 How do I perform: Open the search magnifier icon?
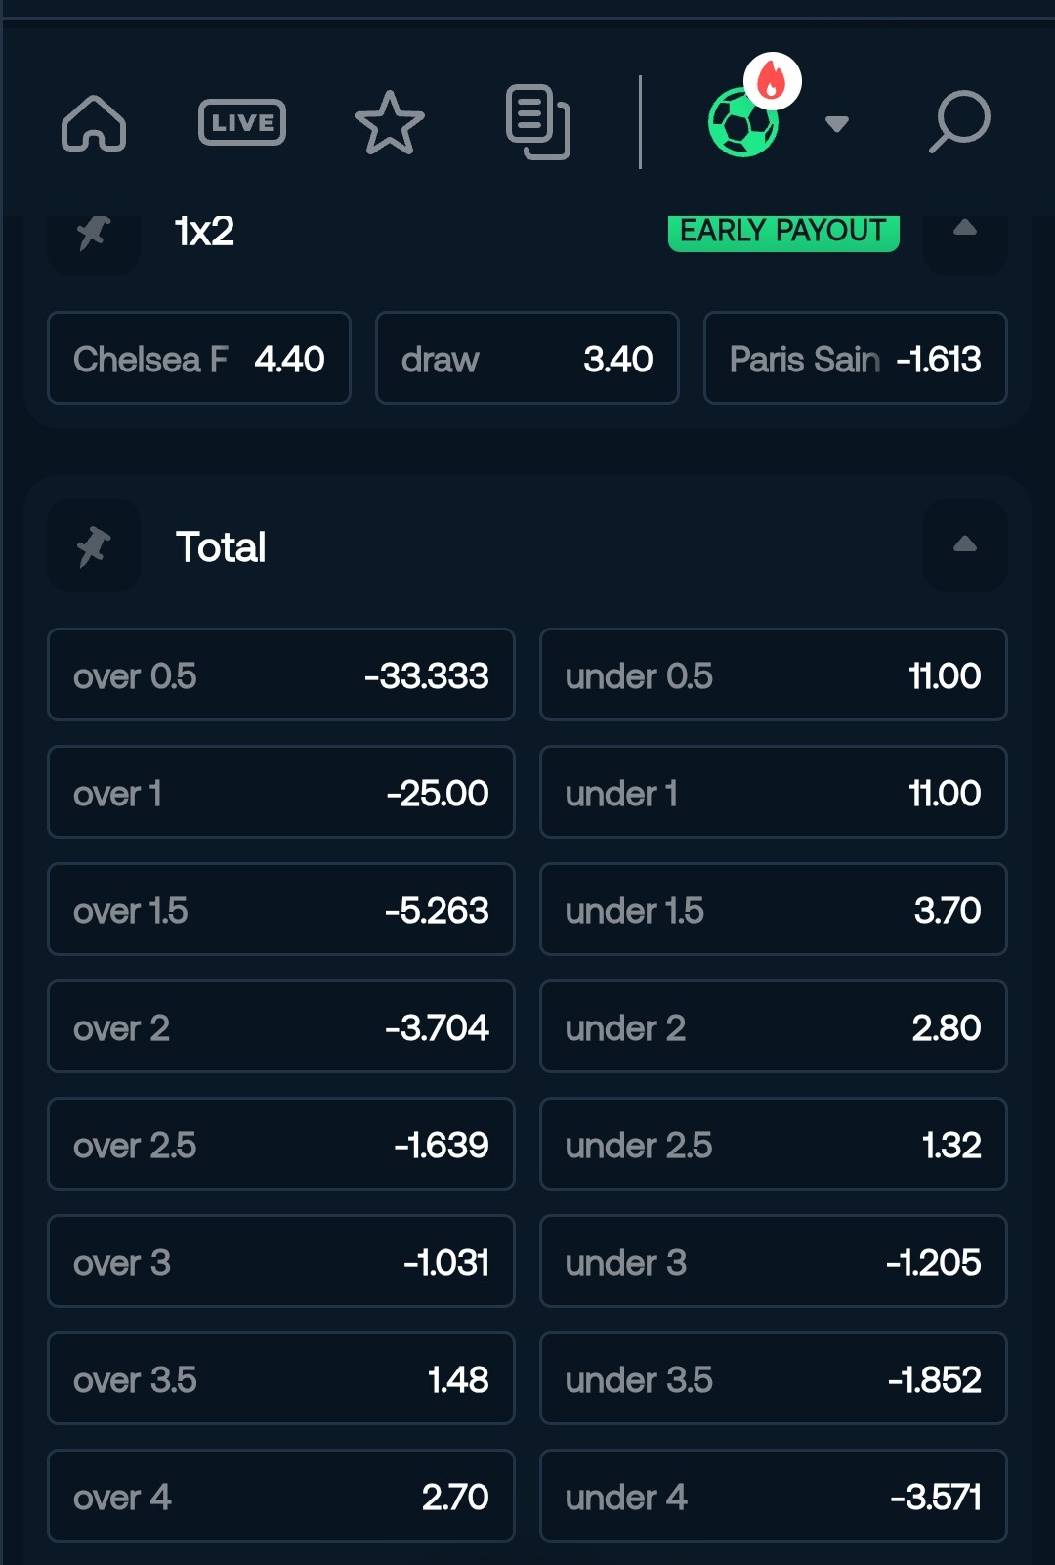pos(959,121)
